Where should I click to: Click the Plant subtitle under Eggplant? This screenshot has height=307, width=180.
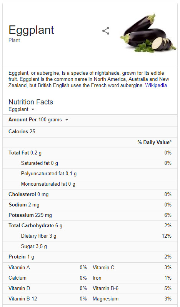(x=14, y=40)
